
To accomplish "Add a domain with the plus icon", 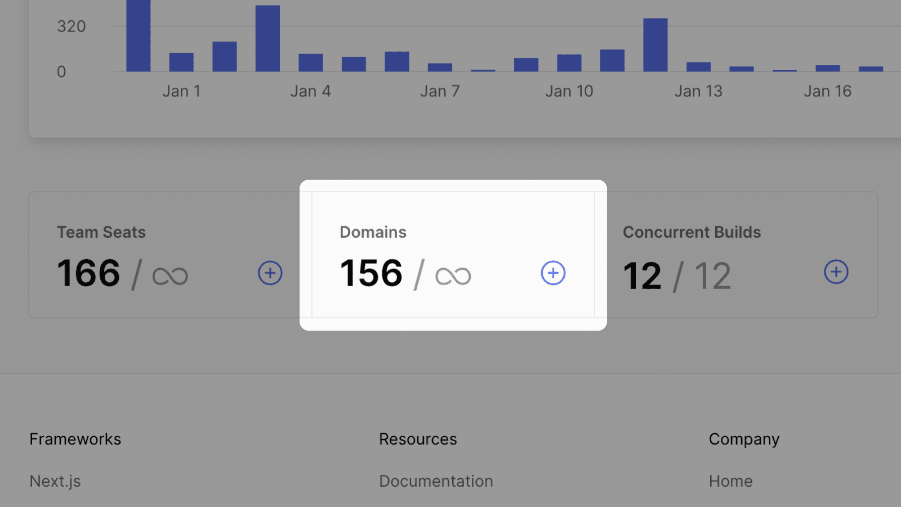I will pos(553,273).
